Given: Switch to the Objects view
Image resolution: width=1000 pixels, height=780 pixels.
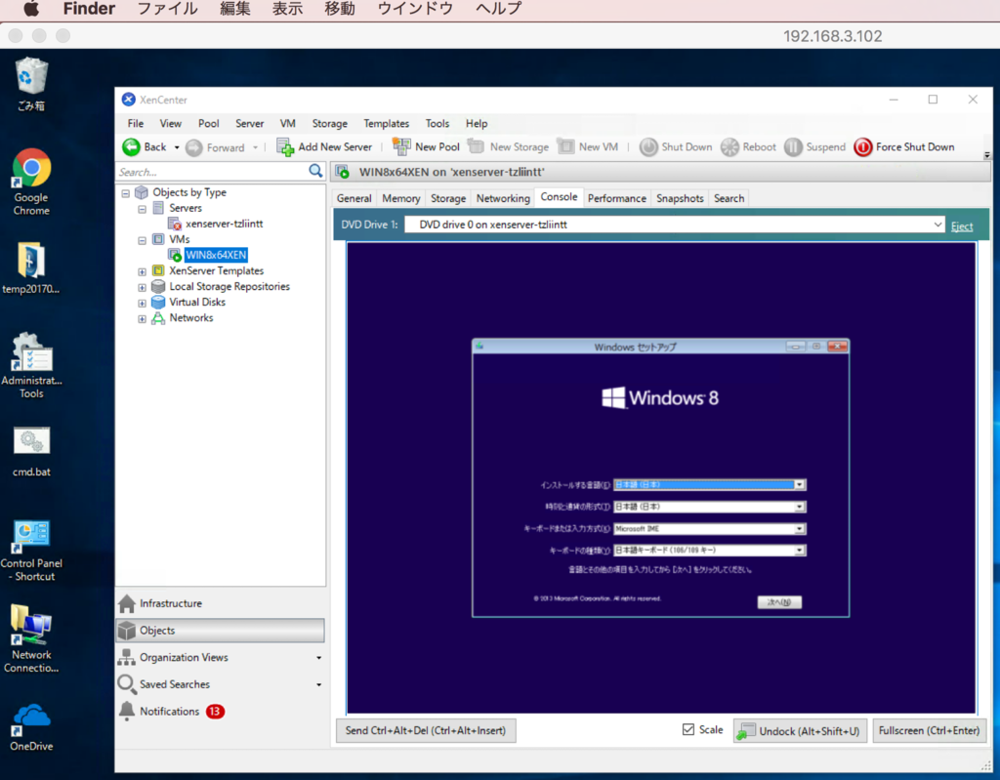Looking at the screenshot, I should pos(220,630).
